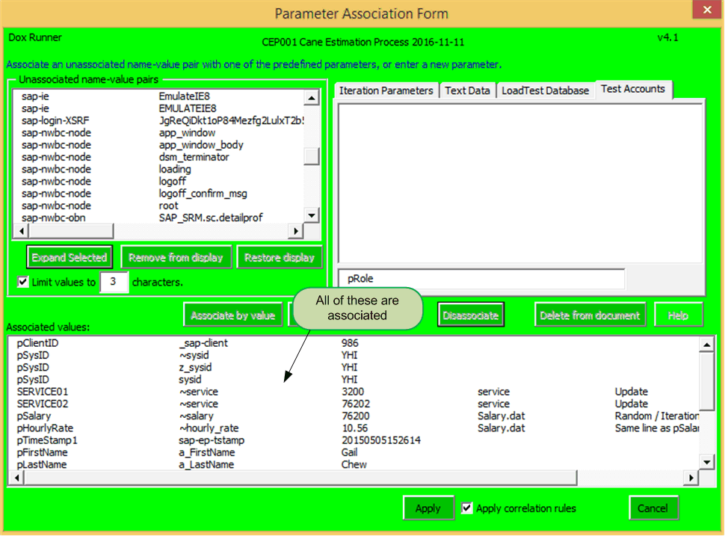Click the Cancel button
The width and height of the screenshot is (725, 536).
click(x=652, y=508)
